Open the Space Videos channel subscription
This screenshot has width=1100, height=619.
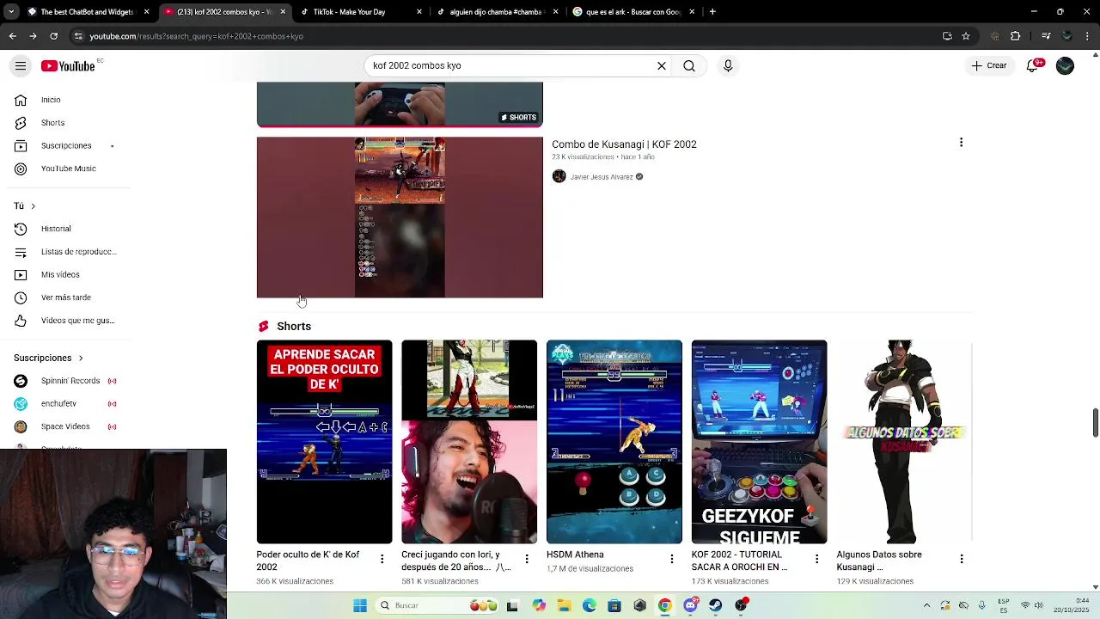(x=65, y=426)
